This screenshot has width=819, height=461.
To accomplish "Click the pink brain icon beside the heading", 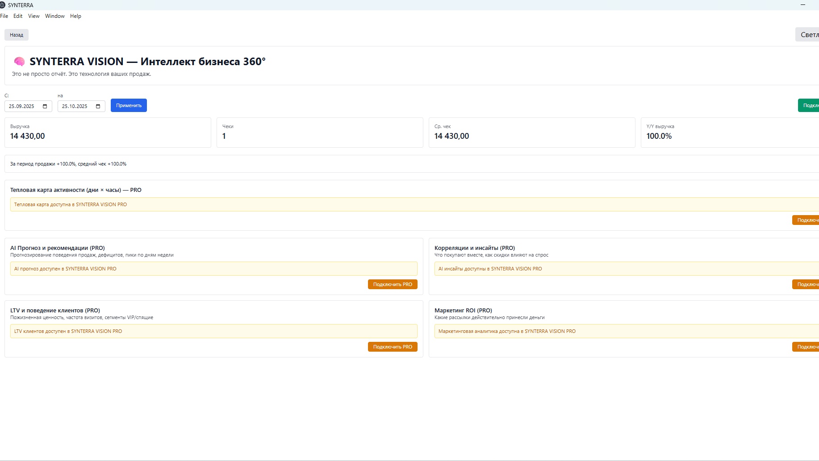I will point(19,61).
